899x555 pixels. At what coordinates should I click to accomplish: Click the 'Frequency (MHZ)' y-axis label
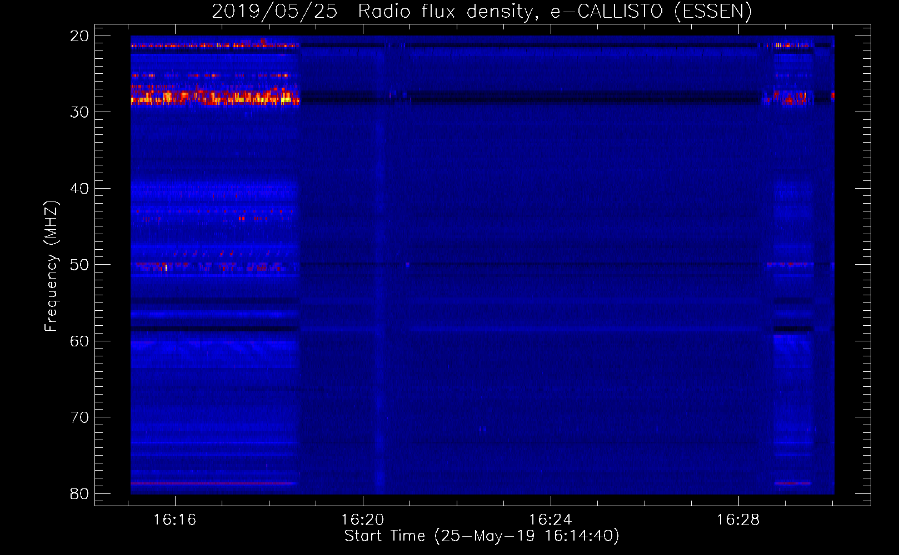click(51, 266)
